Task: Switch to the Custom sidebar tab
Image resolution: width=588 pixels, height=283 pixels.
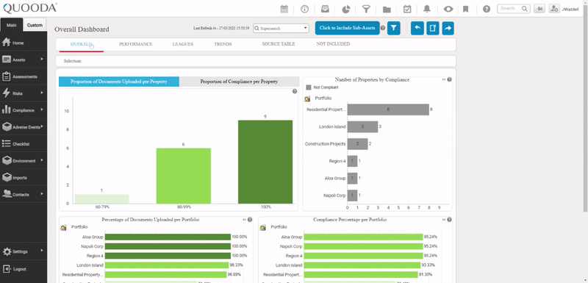Action: pos(35,25)
